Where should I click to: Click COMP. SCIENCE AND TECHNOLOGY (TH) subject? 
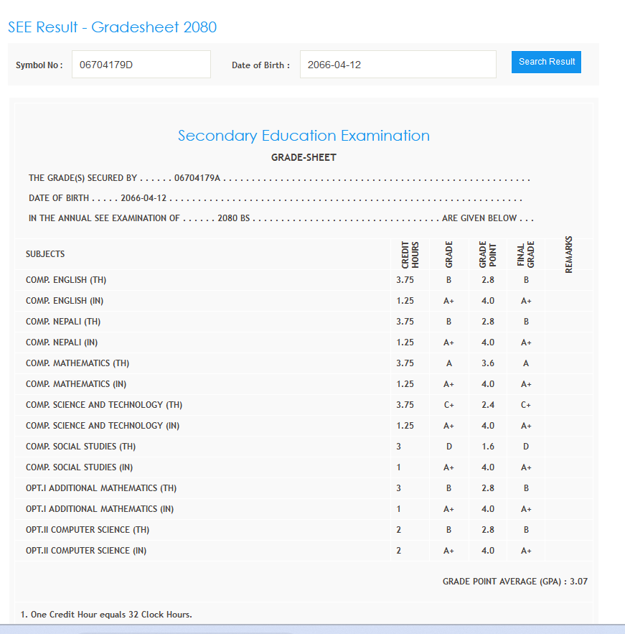click(104, 405)
